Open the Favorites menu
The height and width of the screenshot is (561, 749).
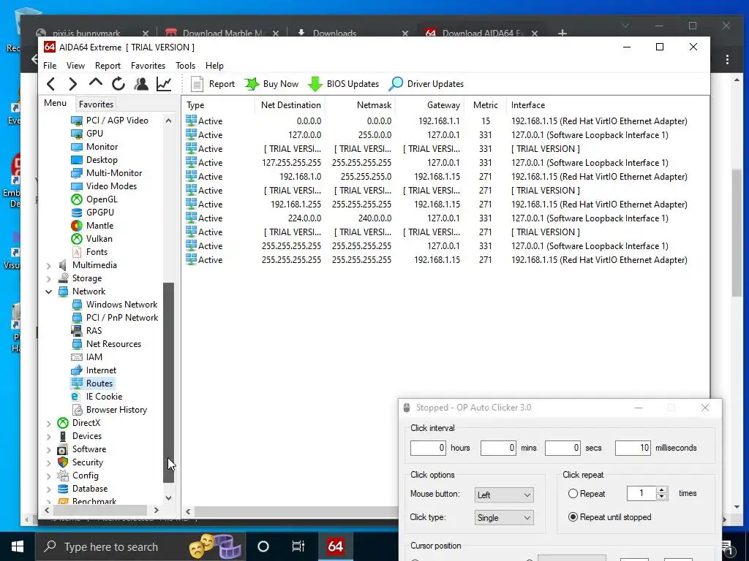point(148,65)
